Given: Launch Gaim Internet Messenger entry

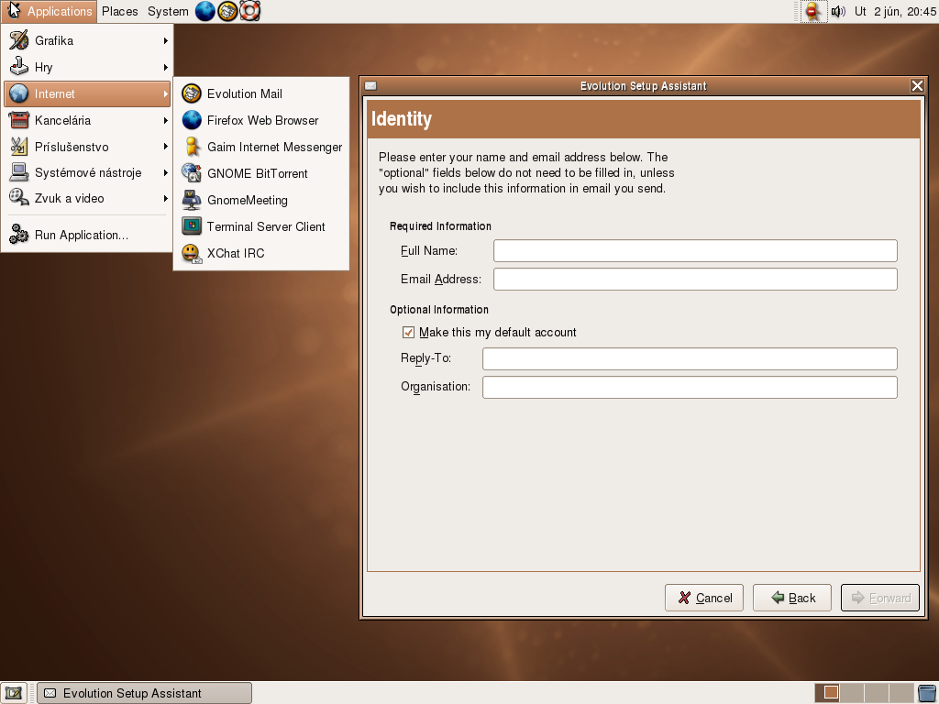Looking at the screenshot, I should (261, 147).
